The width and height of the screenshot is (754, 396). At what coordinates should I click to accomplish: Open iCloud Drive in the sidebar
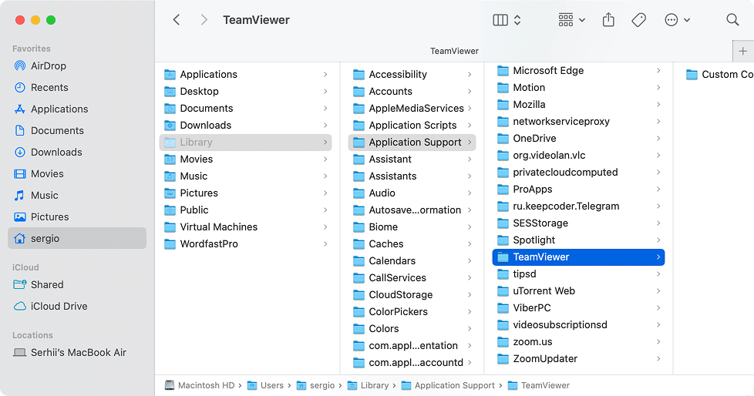(x=77, y=306)
